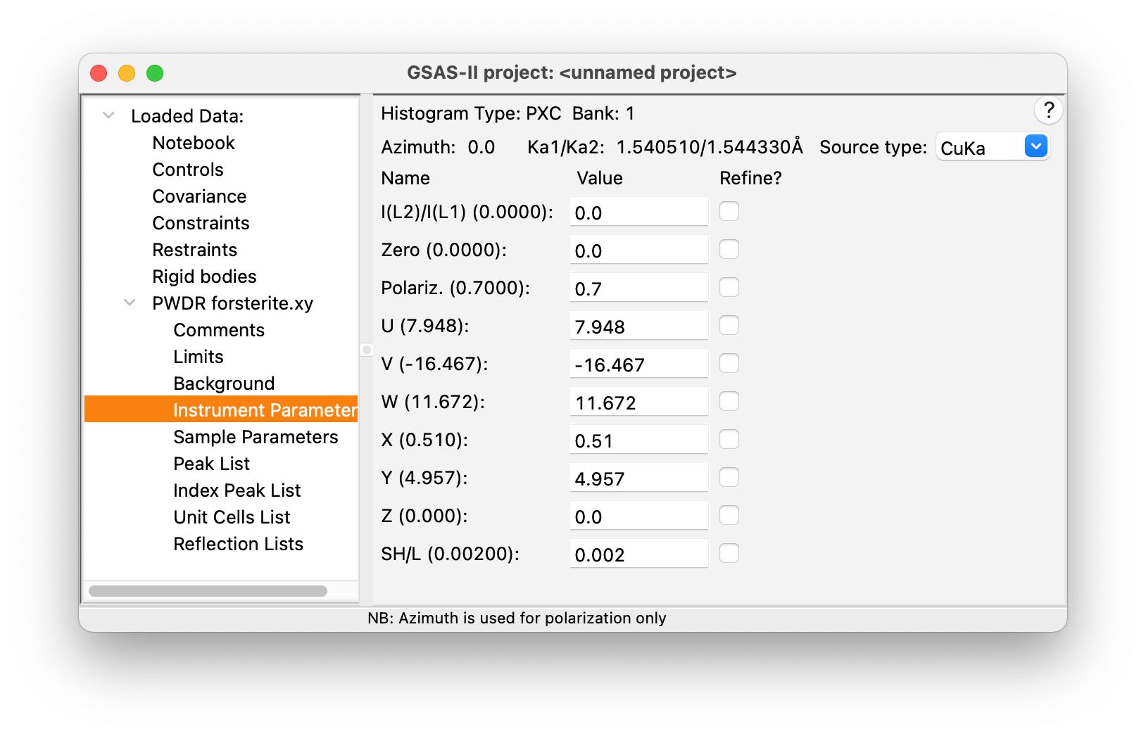Click the Y value field showing 4.957
Screen dimensions: 1146x736
(x=638, y=478)
